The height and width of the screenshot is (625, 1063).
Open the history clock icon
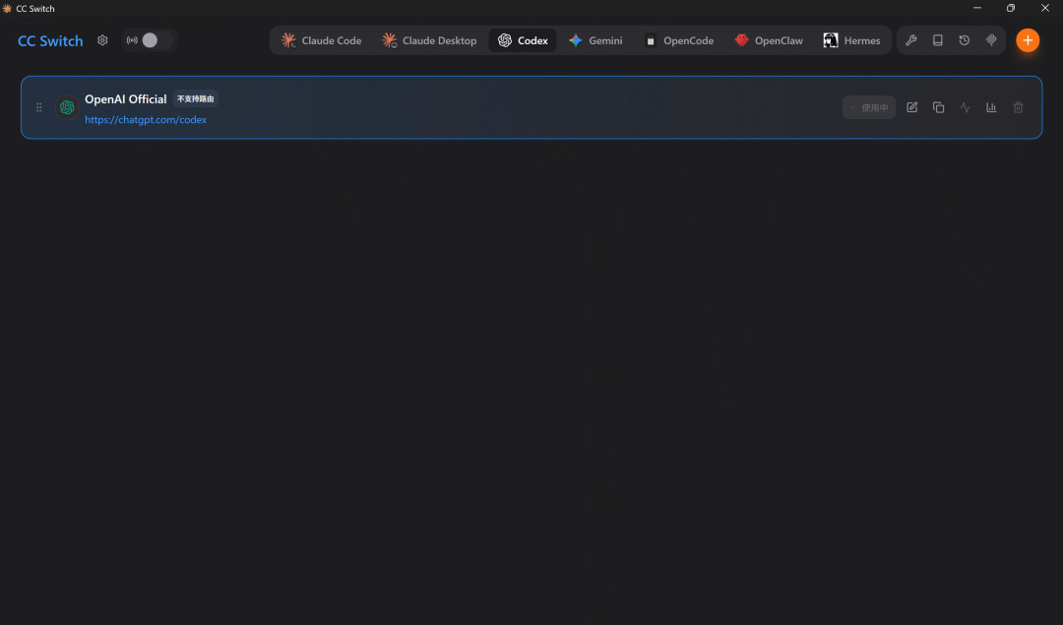(x=964, y=40)
